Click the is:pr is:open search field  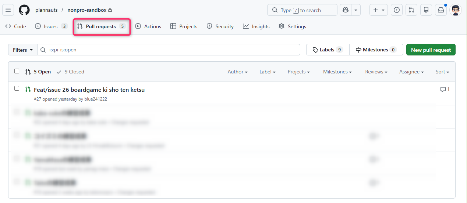coord(169,50)
